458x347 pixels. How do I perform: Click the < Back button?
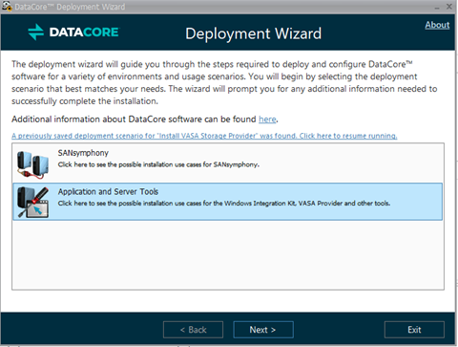tap(193, 330)
